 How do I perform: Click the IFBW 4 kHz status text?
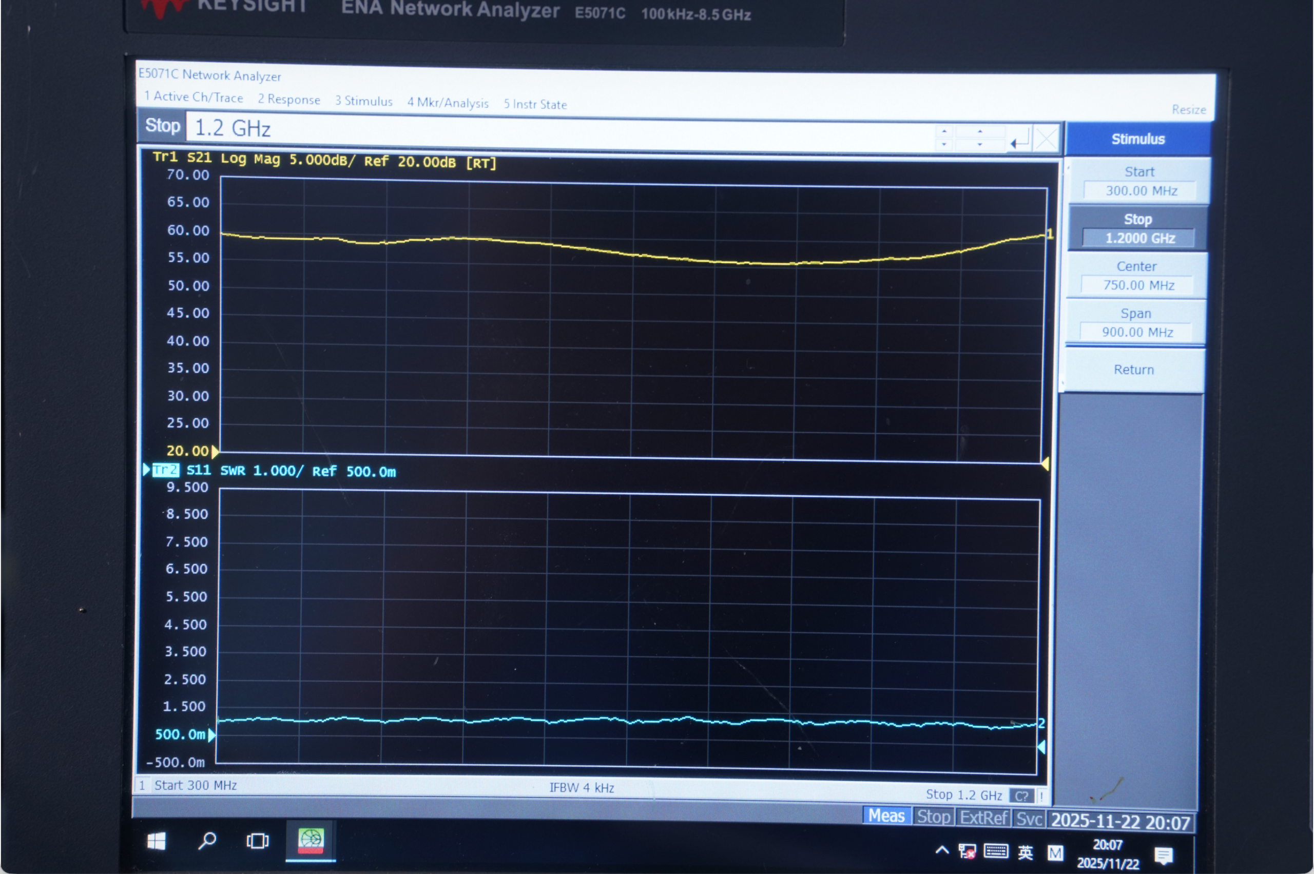(582, 788)
